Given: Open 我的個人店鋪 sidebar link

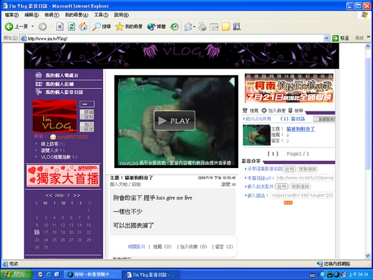Looking at the screenshot, I should point(60,84).
